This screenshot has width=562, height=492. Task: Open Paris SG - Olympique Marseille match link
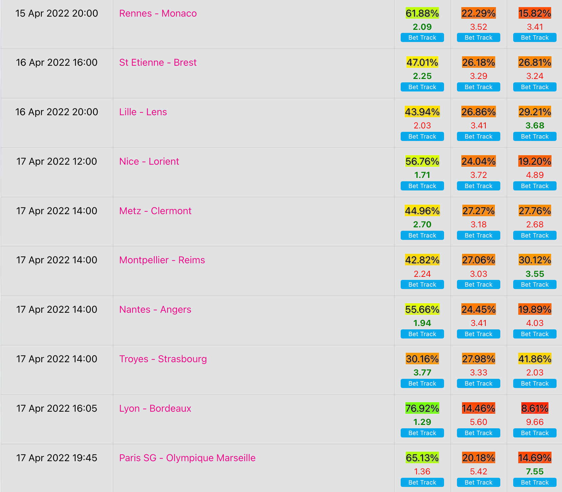click(x=187, y=458)
